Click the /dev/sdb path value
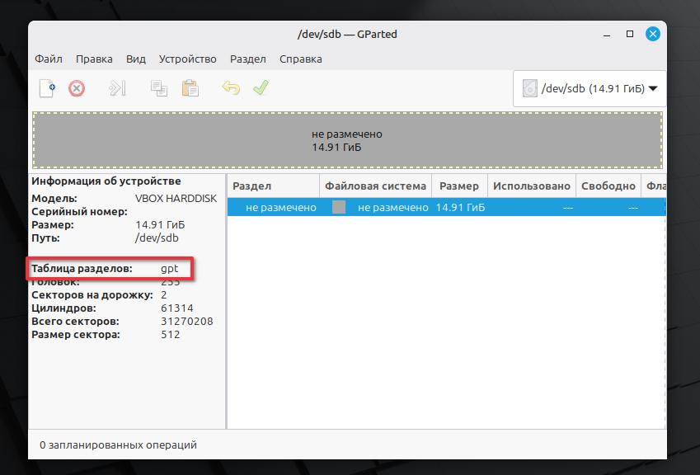Viewport: 700px width, 475px height. point(157,238)
